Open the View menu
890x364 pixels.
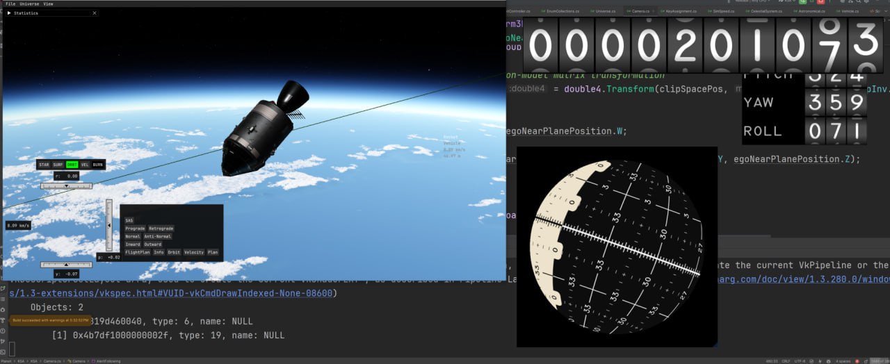click(48, 4)
